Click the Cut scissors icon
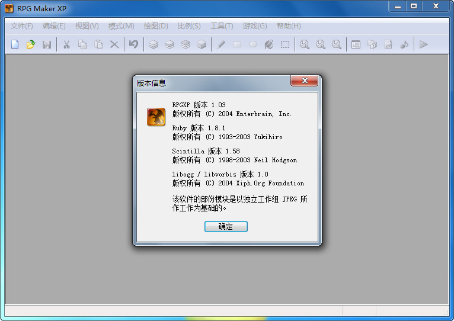 66,44
